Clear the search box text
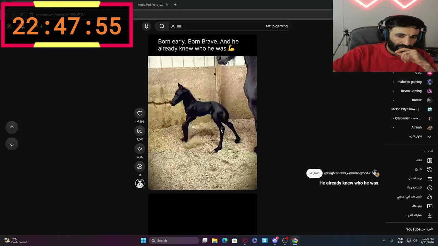Viewport: 438px width, 246px height. [x=173, y=26]
